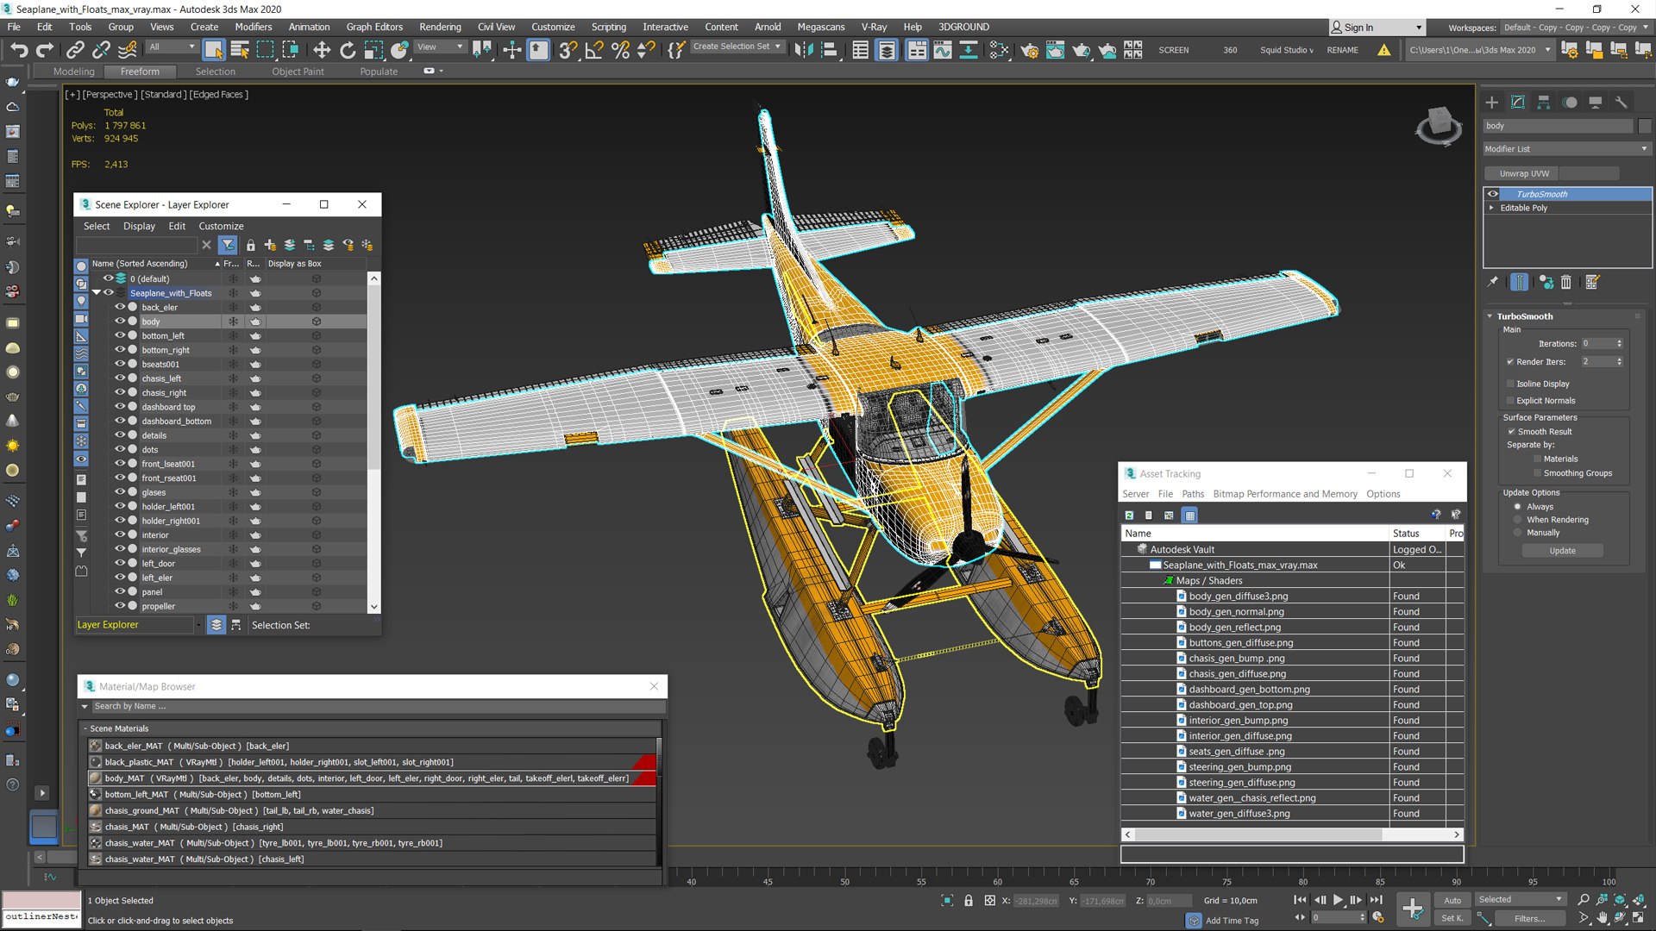Open Rendered Frame Window icon
This screenshot has height=931, width=1656.
pyautogui.click(x=1055, y=50)
